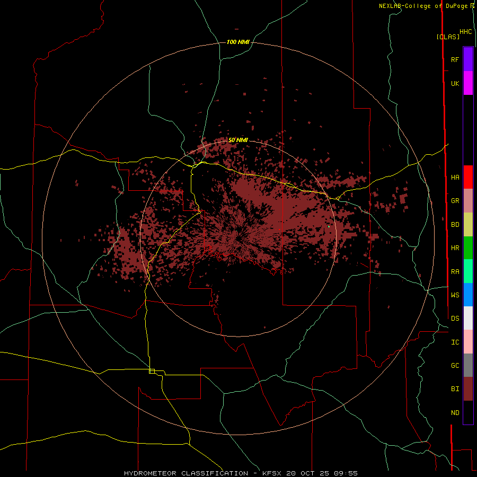Click the BI legend label
Image resolution: width=477 pixels, height=477 pixels.
[455, 389]
